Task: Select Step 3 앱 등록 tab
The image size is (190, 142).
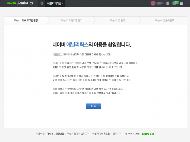Action: [117, 20]
